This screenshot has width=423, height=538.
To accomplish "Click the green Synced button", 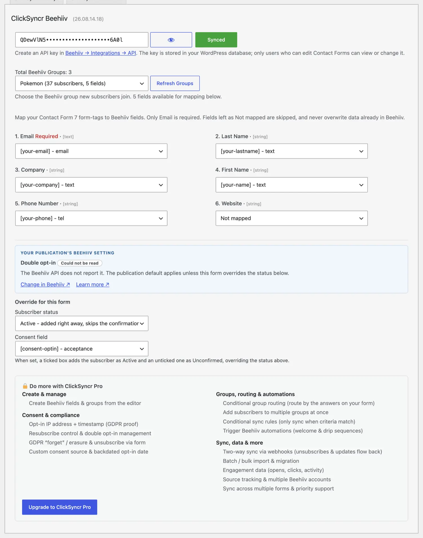I will click(x=216, y=40).
